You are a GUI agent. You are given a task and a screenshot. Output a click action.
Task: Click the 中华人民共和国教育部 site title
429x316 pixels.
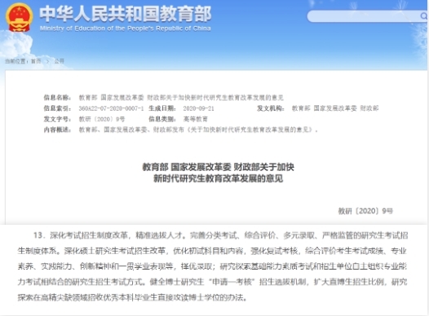(x=126, y=14)
